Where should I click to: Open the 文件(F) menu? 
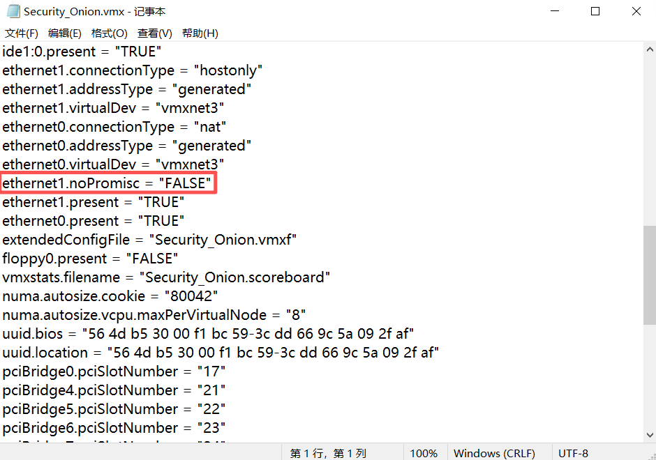tap(22, 33)
